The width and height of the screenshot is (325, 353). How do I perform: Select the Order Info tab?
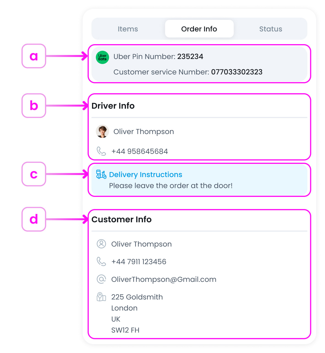(199, 29)
